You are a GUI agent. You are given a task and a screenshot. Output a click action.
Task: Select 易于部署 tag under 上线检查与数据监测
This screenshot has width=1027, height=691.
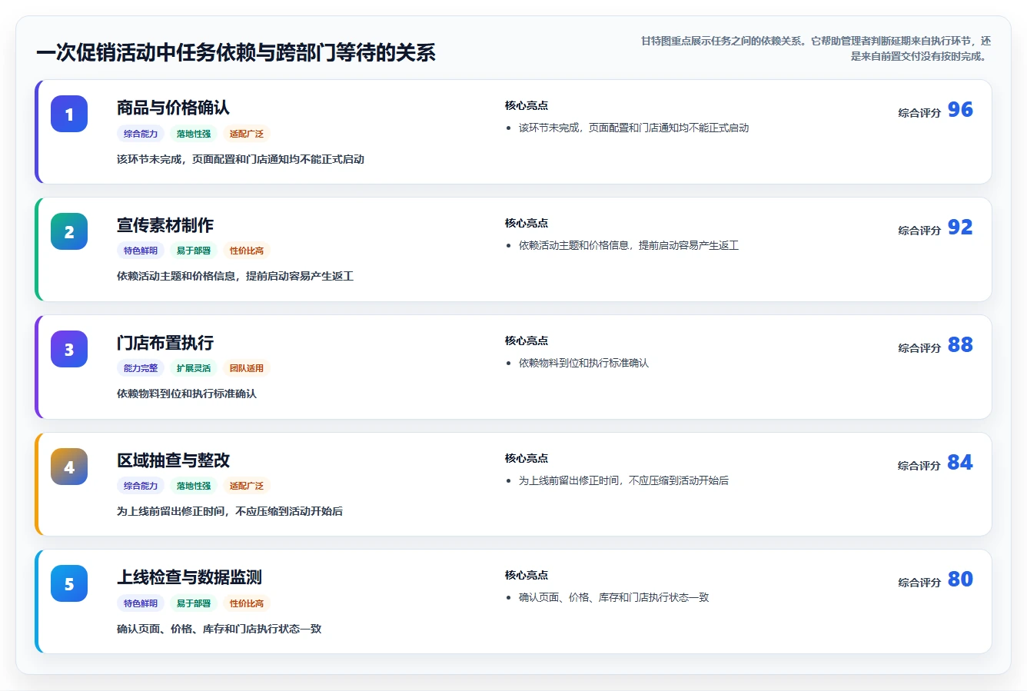[x=194, y=603]
